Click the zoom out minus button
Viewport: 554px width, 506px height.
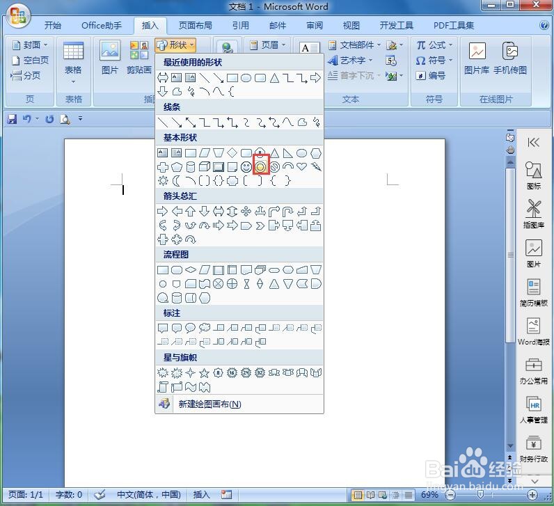450,495
